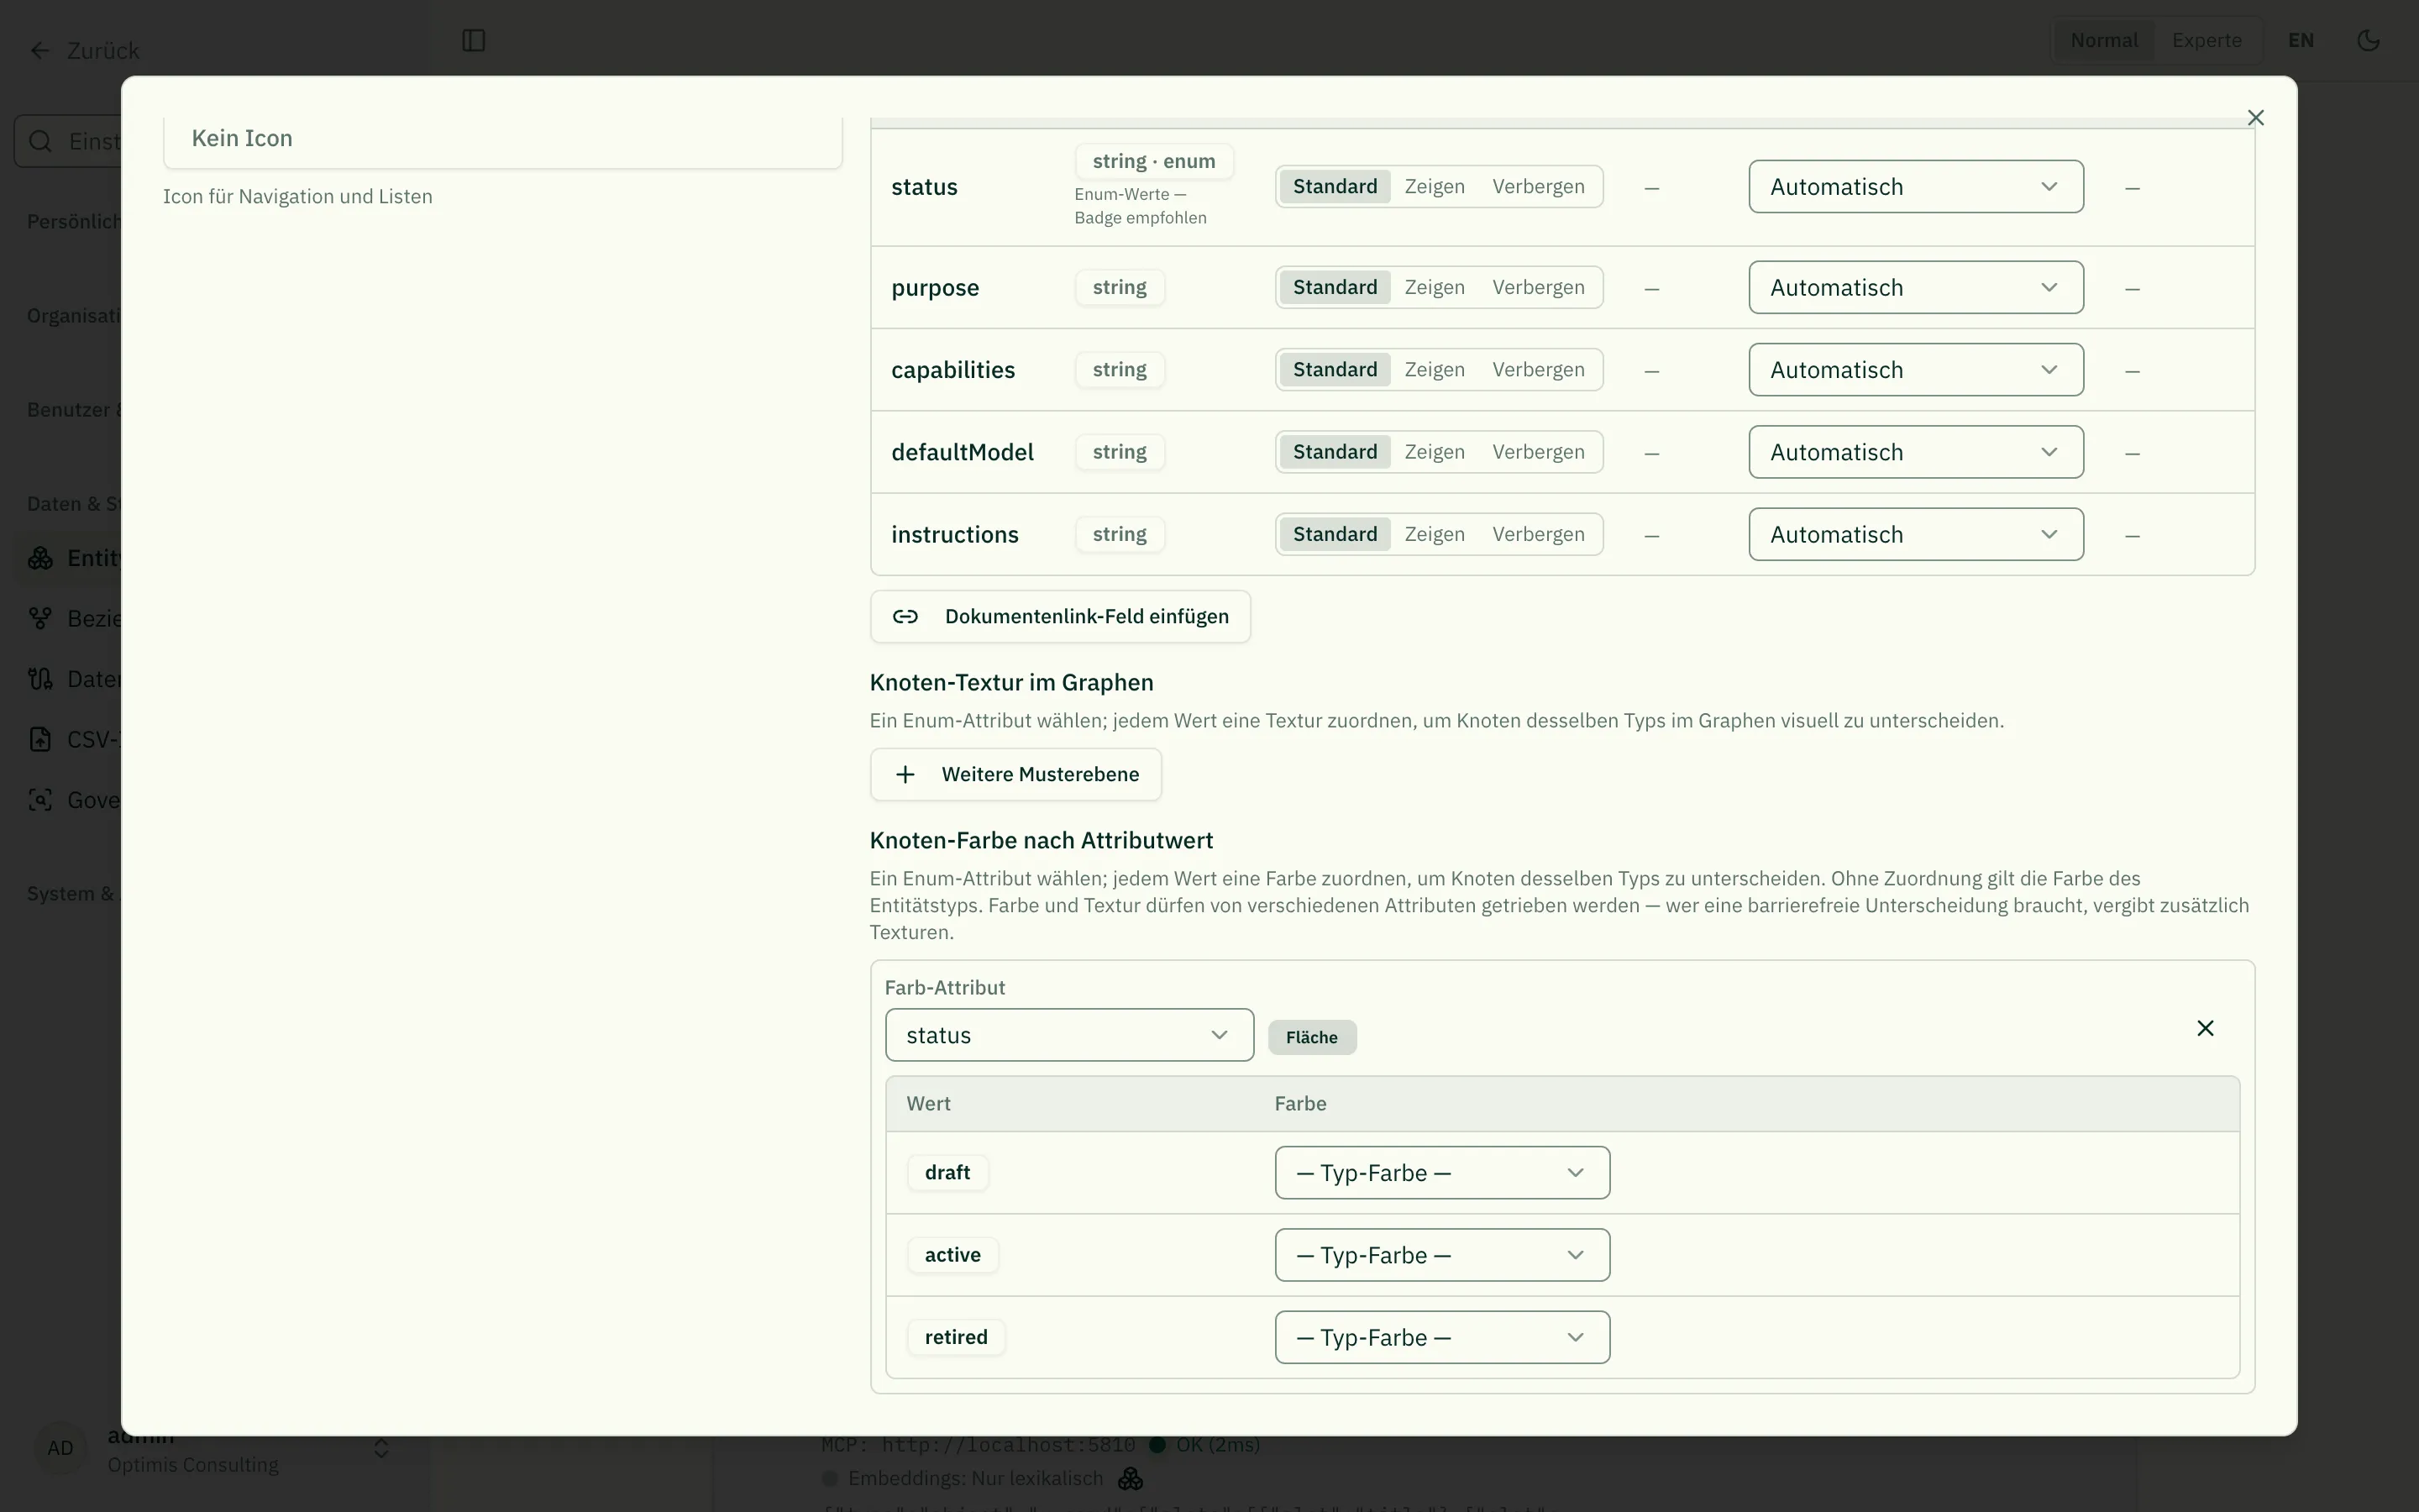Switch to Experte mode tab
The width and height of the screenshot is (2419, 1512).
[2206, 40]
